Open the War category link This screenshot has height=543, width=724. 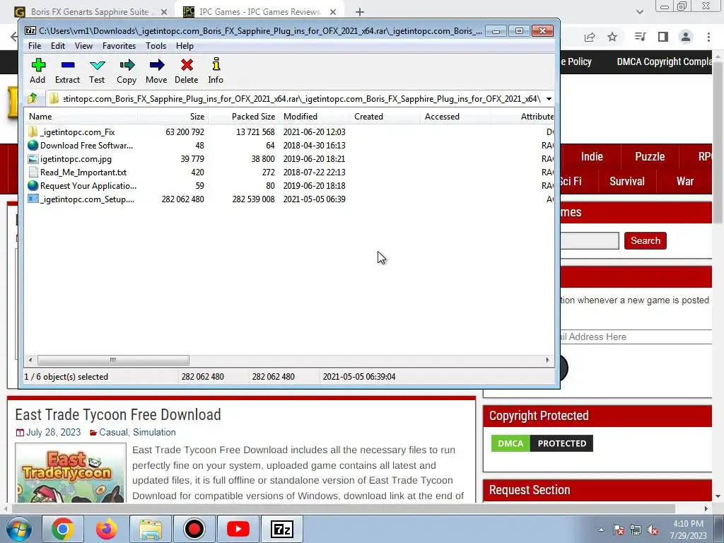[x=685, y=182]
